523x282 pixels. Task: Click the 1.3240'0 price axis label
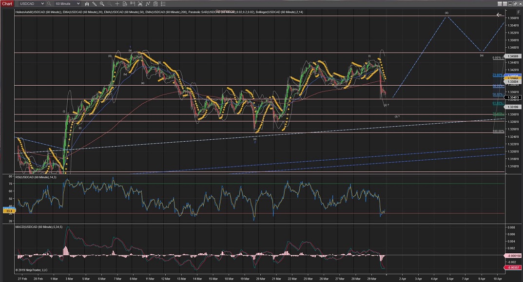[513, 137]
